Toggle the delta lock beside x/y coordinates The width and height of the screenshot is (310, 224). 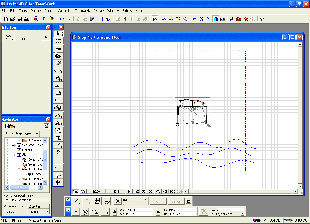tap(115, 212)
